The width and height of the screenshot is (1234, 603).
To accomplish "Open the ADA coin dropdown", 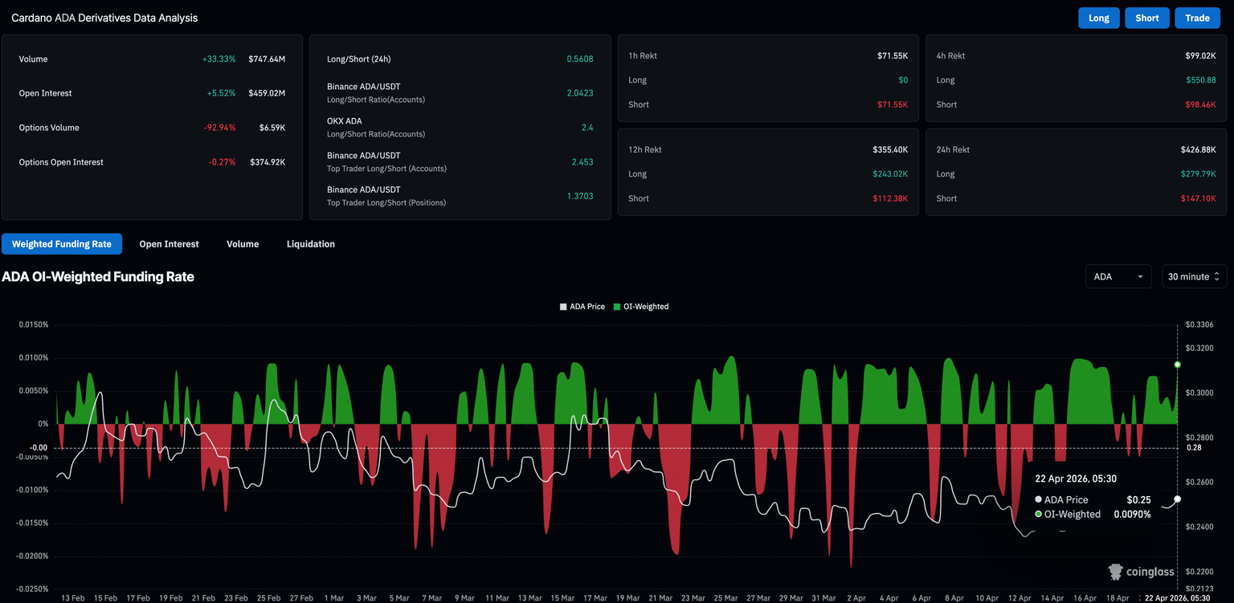I will coord(1118,276).
